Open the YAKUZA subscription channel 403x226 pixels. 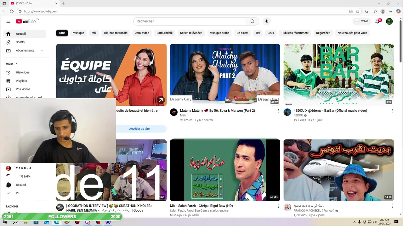pyautogui.click(x=25, y=168)
